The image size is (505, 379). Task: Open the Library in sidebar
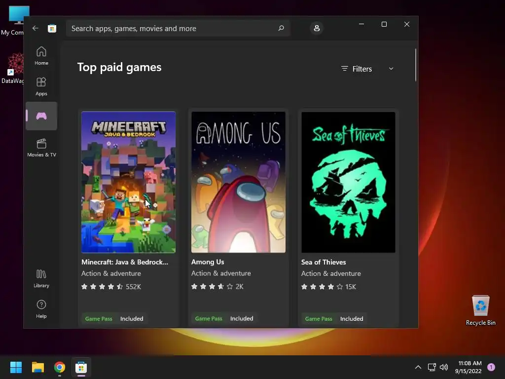click(41, 279)
